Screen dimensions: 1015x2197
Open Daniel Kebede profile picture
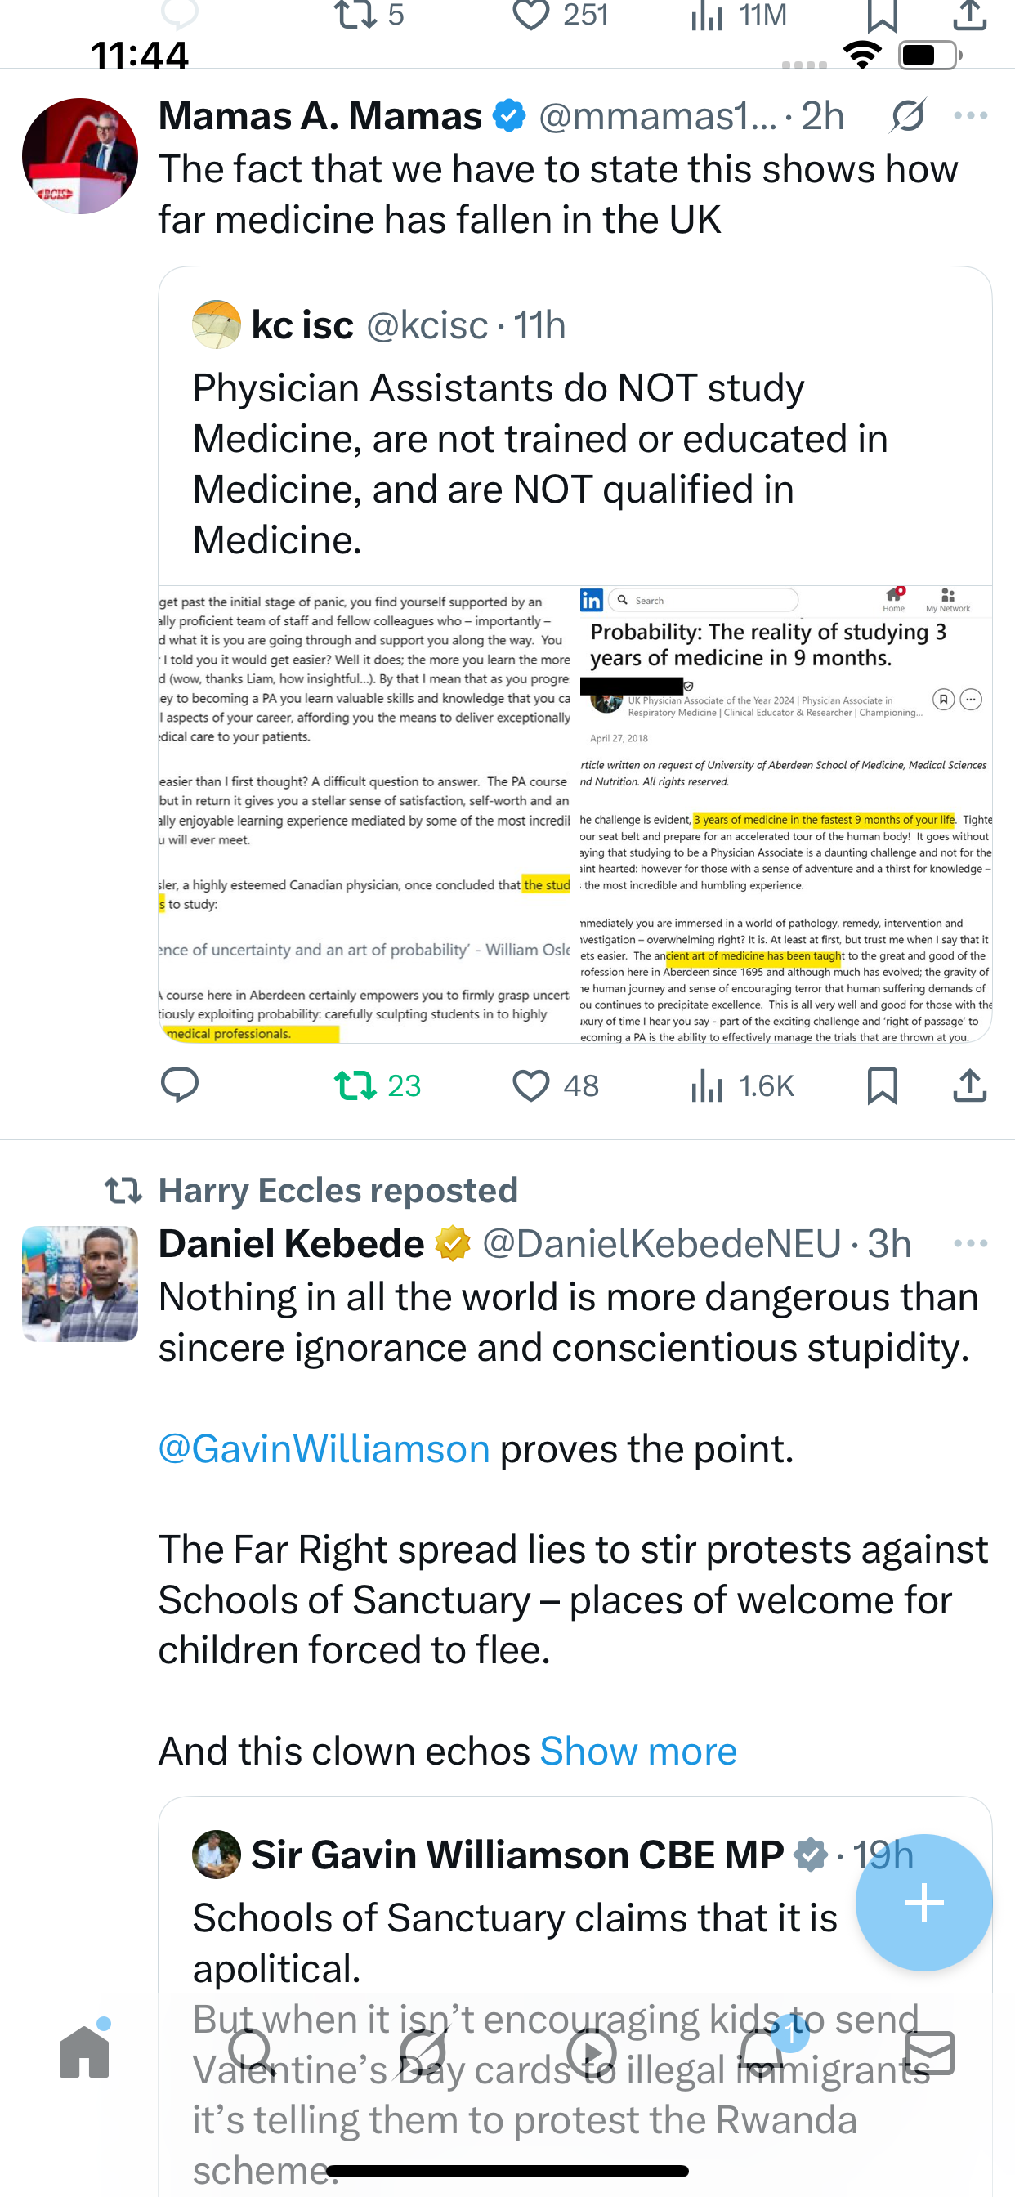coord(80,1283)
